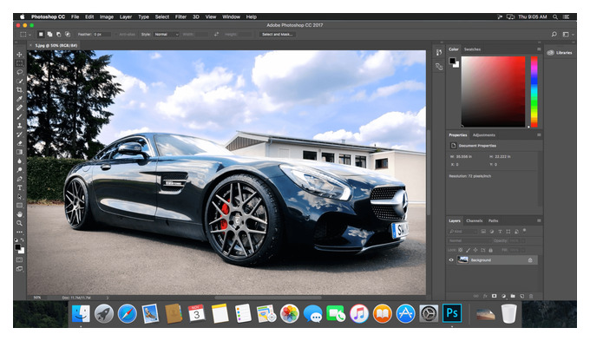Add a layer mask in the Layers panel
590x341 pixels.
[x=495, y=296]
